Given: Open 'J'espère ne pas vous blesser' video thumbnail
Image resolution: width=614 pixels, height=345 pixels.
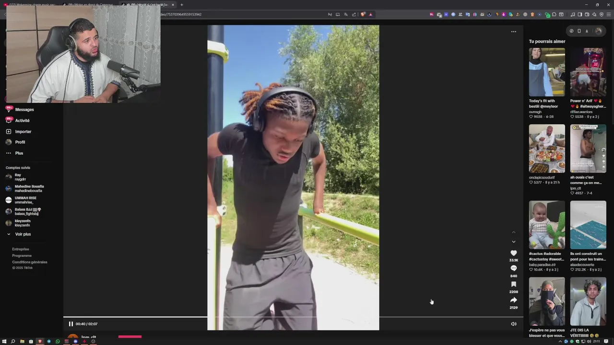Looking at the screenshot, I should click(x=547, y=301).
